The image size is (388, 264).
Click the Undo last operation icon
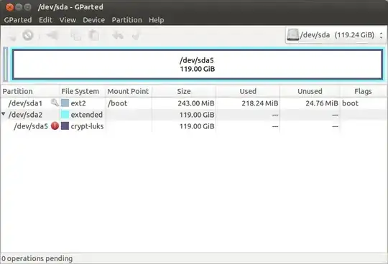pyautogui.click(x=118, y=36)
